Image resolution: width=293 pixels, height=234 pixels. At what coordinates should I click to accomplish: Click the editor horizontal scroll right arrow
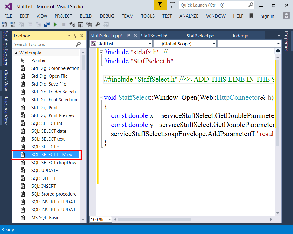(x=271, y=219)
